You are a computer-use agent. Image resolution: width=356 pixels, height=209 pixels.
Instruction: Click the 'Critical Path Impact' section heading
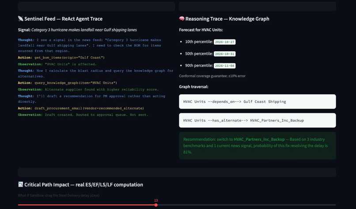(x=83, y=185)
